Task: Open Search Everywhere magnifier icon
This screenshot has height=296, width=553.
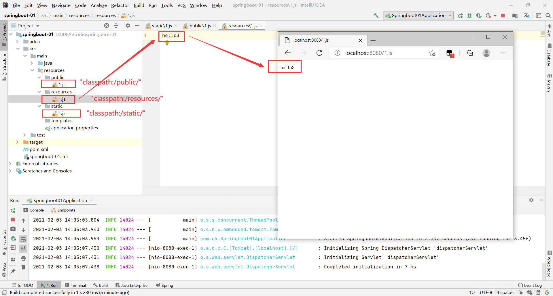Action: point(548,16)
